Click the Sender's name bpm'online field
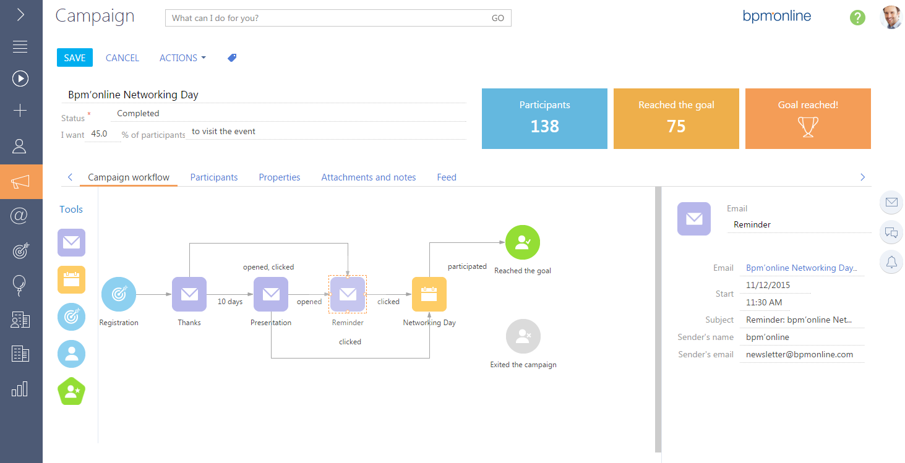The width and height of the screenshot is (905, 463). (x=802, y=338)
